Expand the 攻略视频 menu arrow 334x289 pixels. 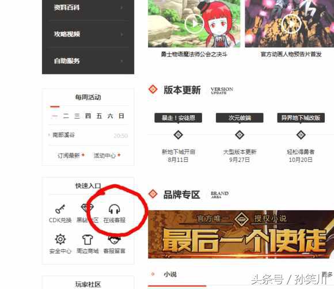(122, 35)
